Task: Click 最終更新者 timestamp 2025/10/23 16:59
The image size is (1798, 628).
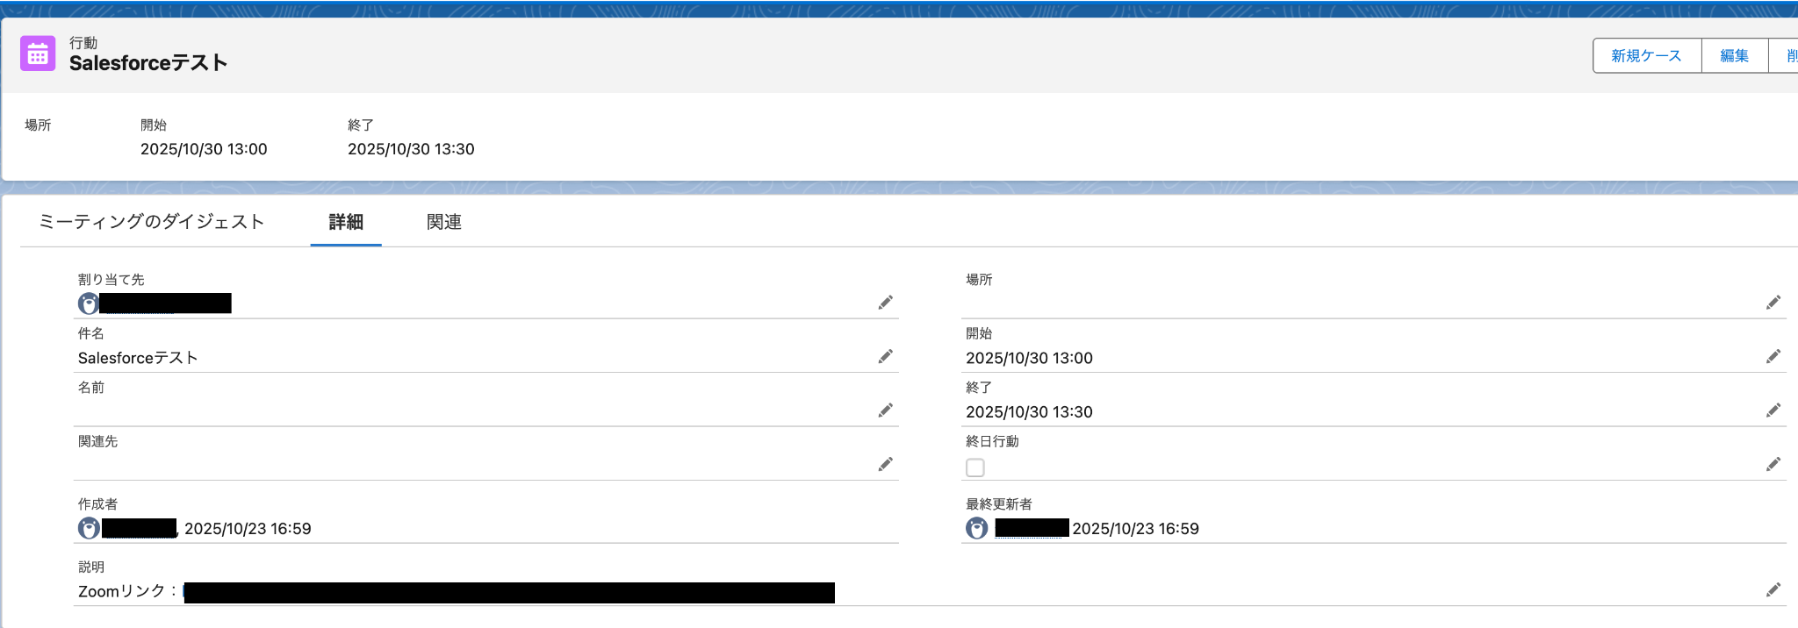Action: click(1135, 529)
